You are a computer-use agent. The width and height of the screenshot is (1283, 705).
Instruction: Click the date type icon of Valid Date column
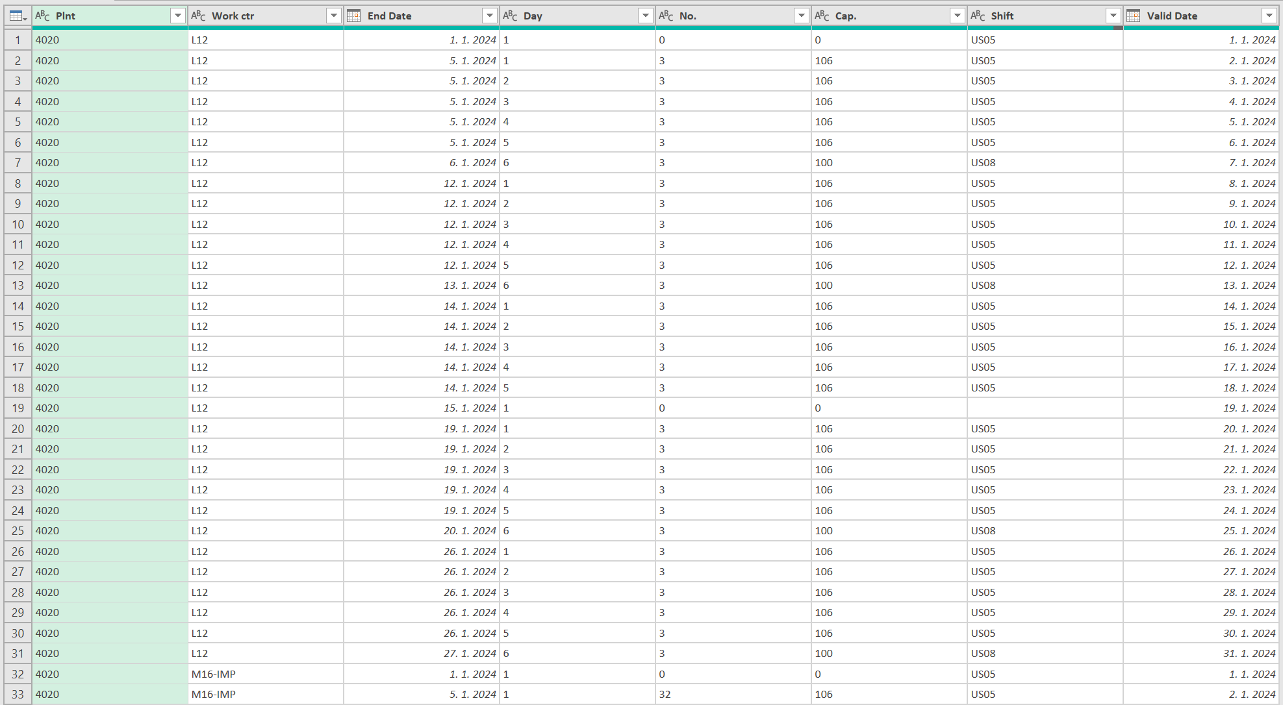pyautogui.click(x=1134, y=16)
